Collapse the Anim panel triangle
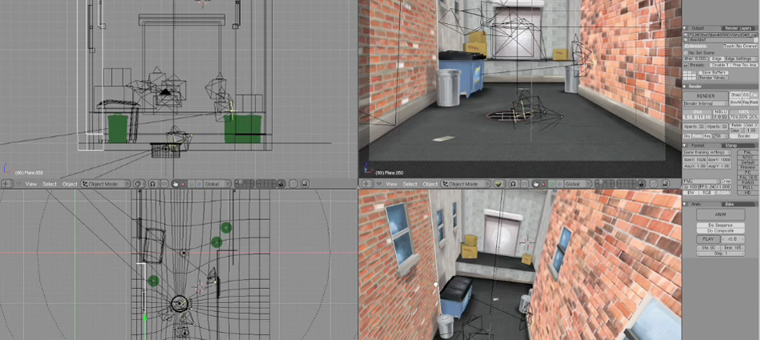 click(685, 204)
